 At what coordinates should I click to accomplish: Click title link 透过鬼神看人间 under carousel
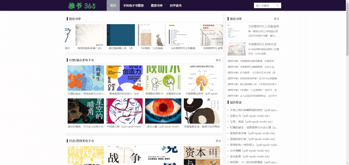coord(121,48)
